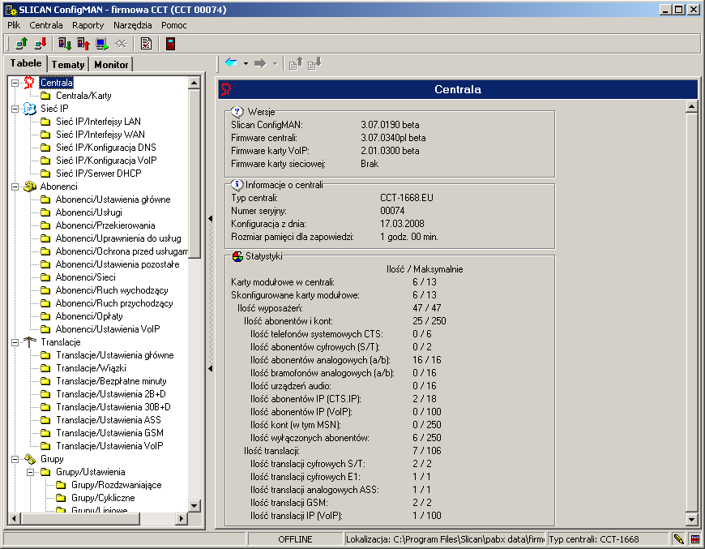Select Sieć IP/Konfiguracja VoIP tree item
The width and height of the screenshot is (705, 549).
[x=106, y=161]
